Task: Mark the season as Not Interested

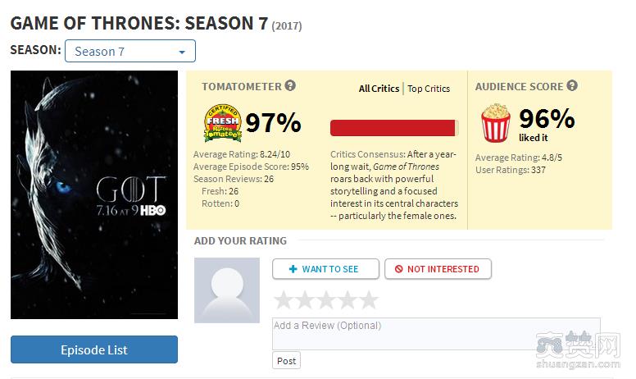Action: click(x=437, y=269)
